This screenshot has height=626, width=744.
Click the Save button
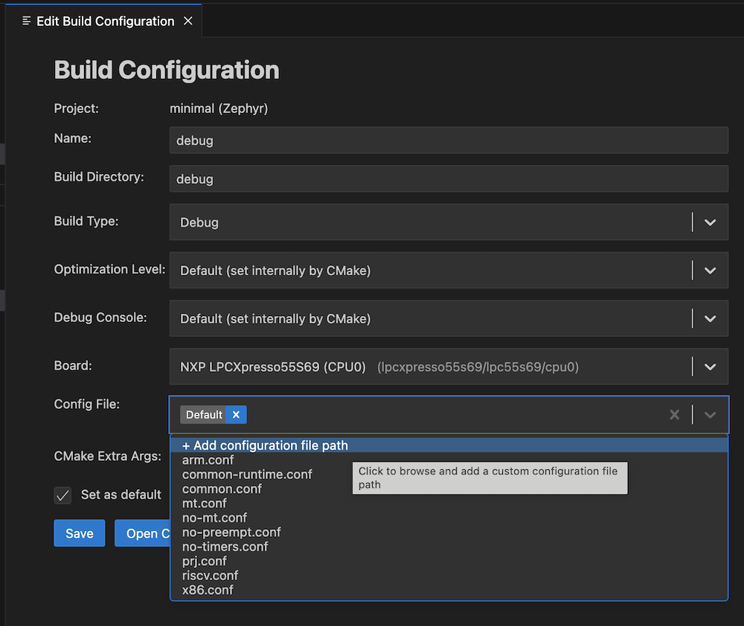79,533
